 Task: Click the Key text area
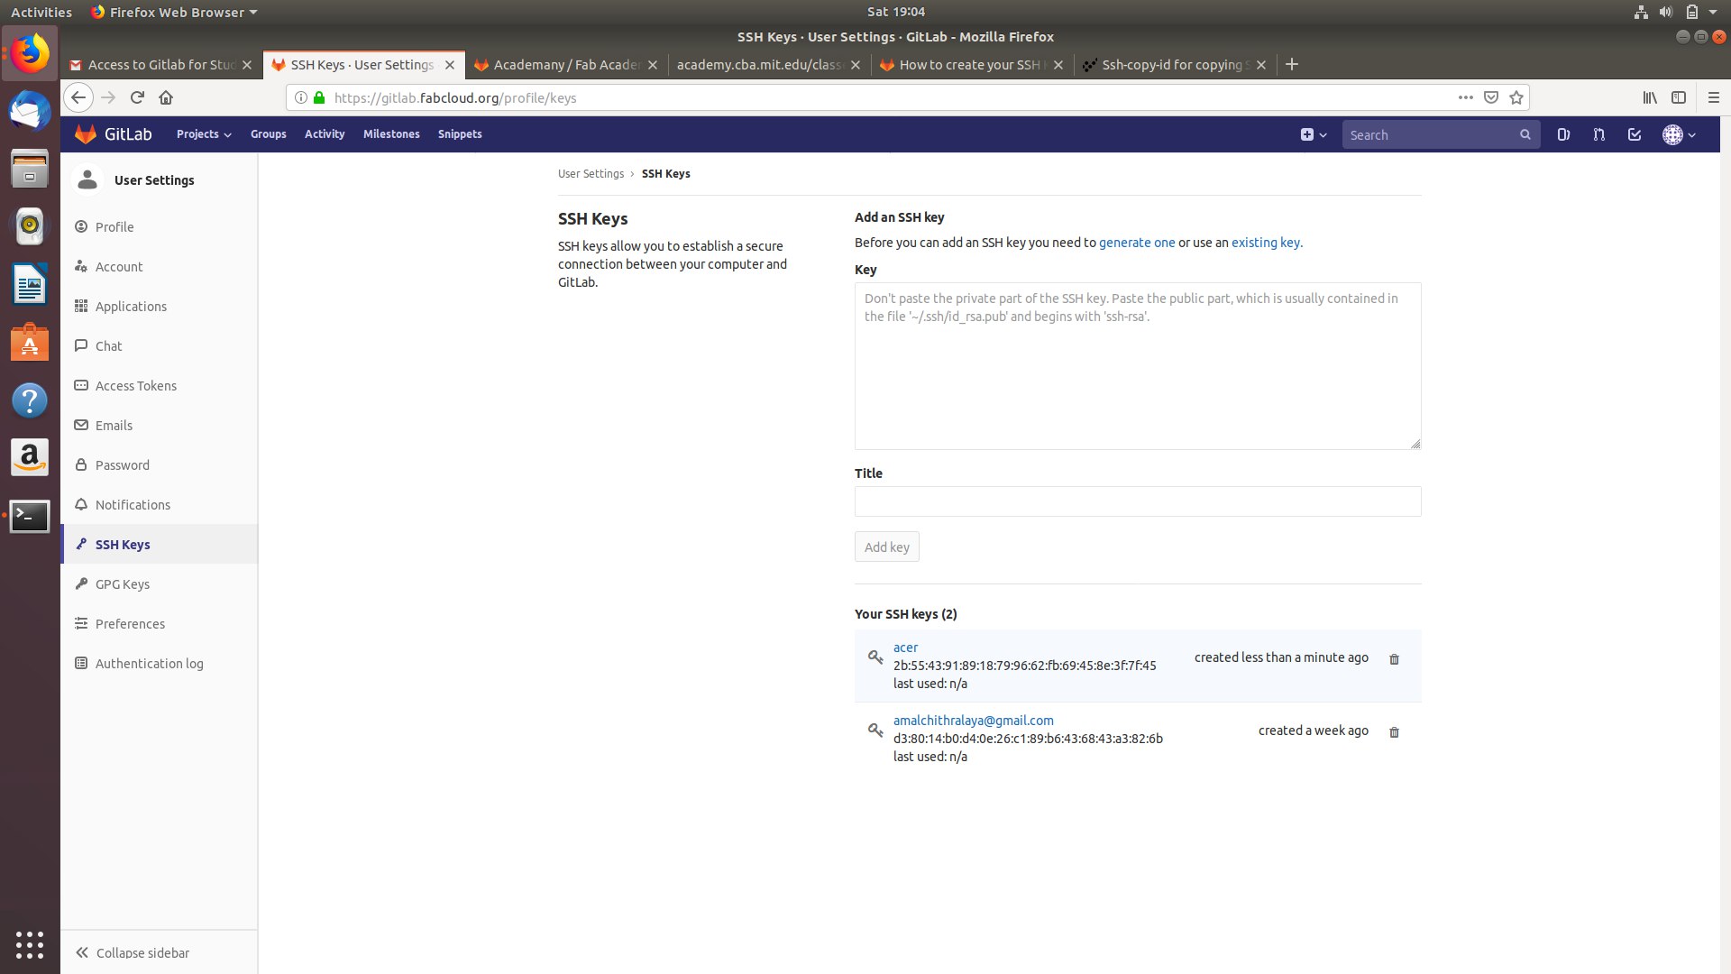tap(1137, 366)
